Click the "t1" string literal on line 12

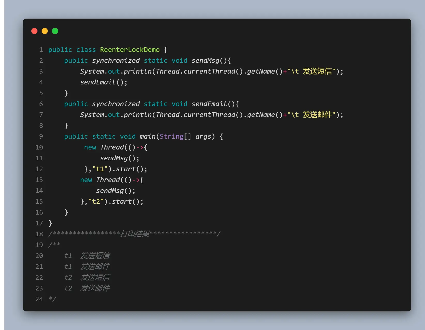click(x=100, y=169)
